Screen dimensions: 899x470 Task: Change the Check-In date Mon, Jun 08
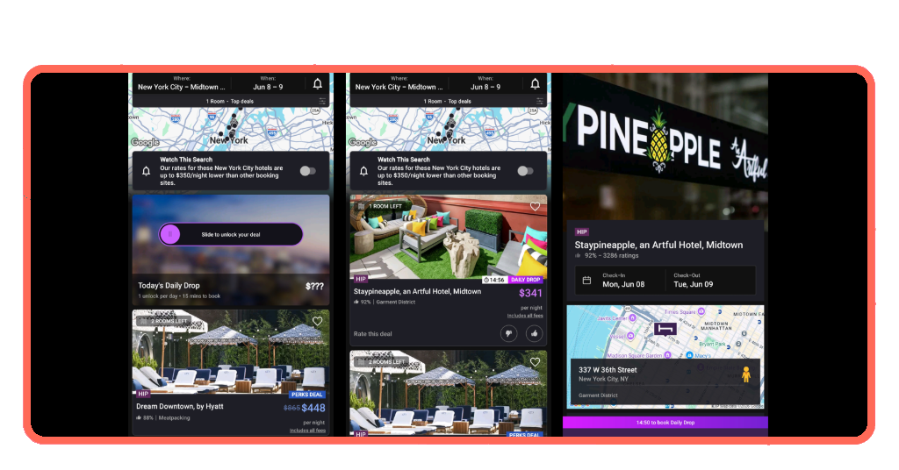623,281
